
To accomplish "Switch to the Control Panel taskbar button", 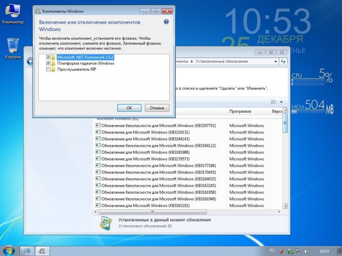I will [x=27, y=251].
